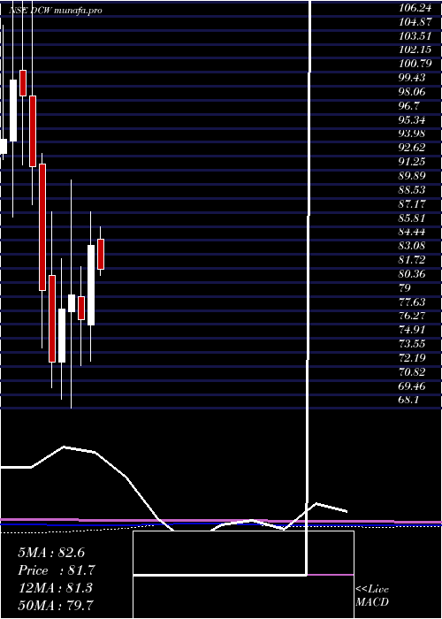The height and width of the screenshot is (619, 442).
Task: Click the 12MA : 81.3 readout
Action: 55,588
